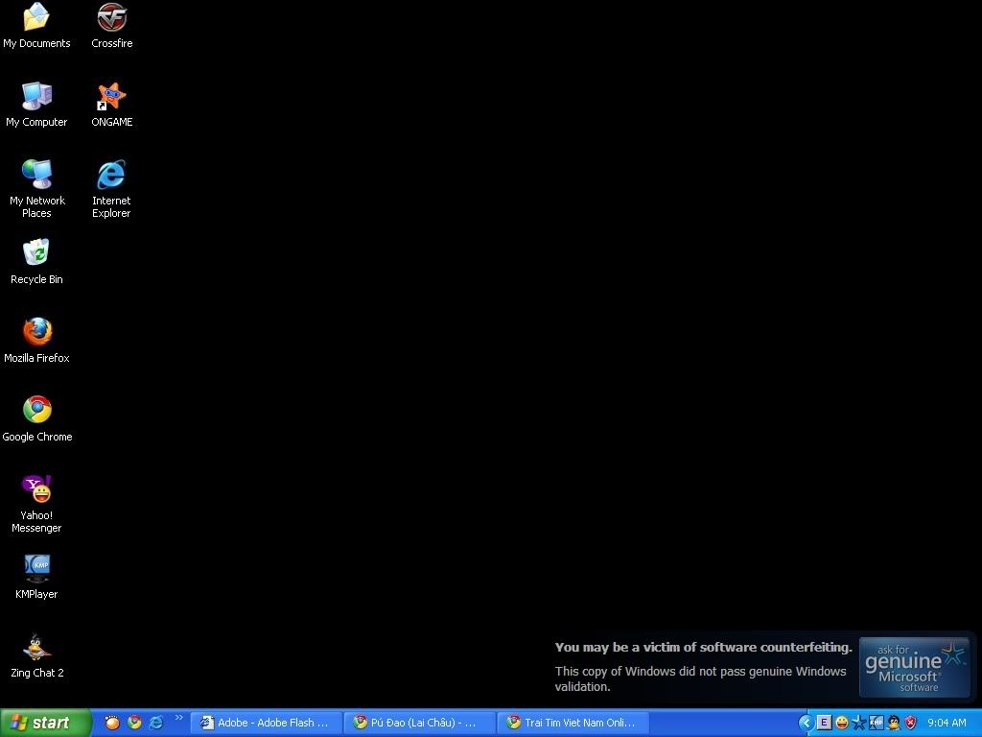Select KMPlayer desktop icon
Viewport: 982px width, 737px height.
tap(37, 577)
